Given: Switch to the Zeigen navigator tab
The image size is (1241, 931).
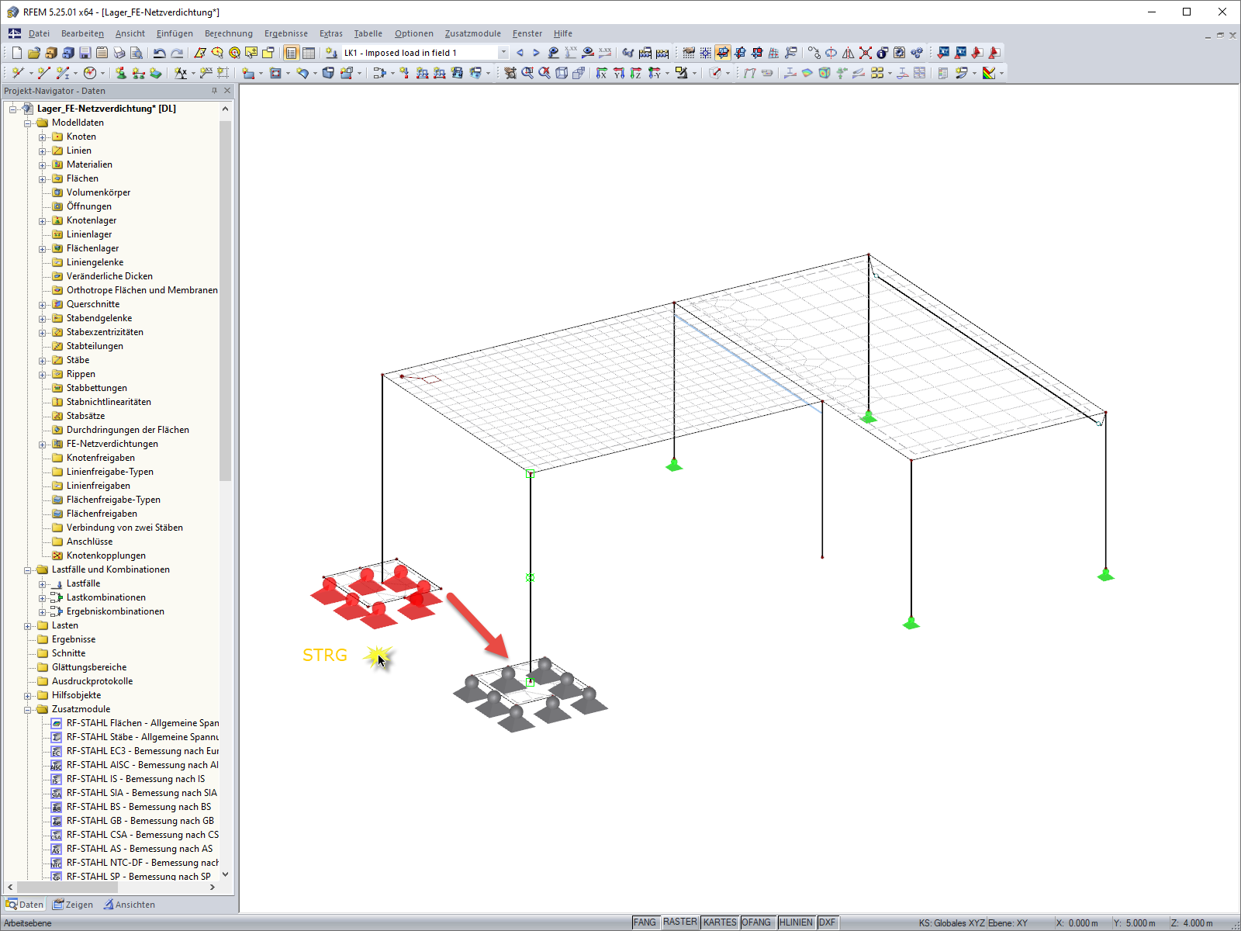Looking at the screenshot, I should coord(73,905).
